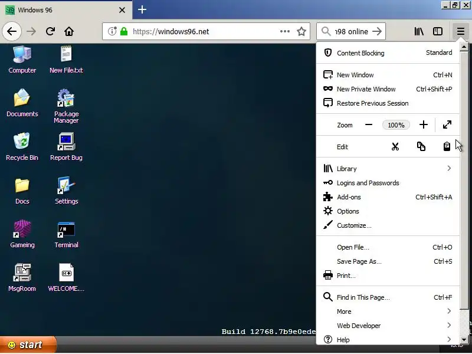The height and width of the screenshot is (354, 472).
Task: Click the search magnifier icon in search box
Action: tap(326, 31)
